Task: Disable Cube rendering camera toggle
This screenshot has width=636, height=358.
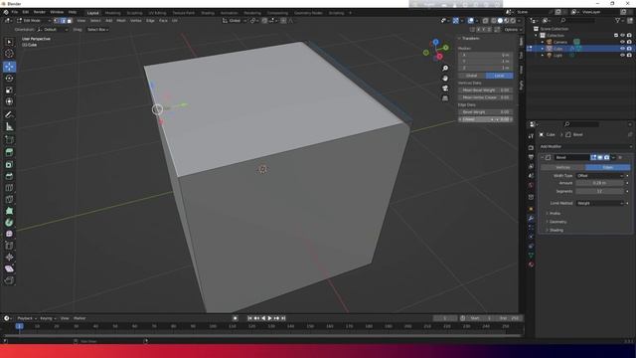Action: pos(629,49)
